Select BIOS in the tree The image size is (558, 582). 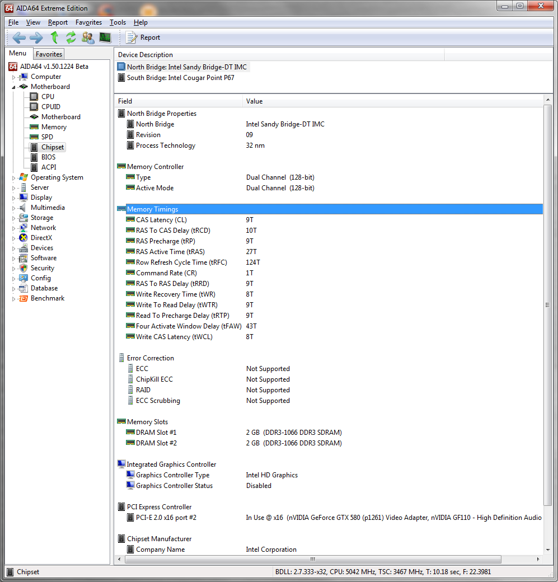coord(48,157)
